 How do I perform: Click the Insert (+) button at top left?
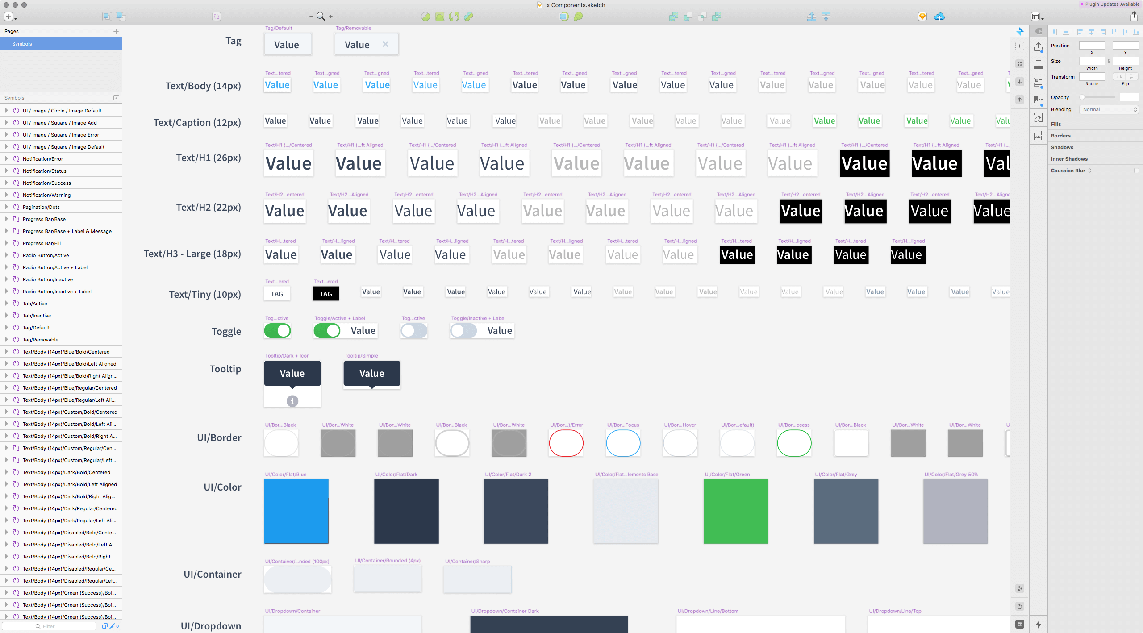click(8, 17)
